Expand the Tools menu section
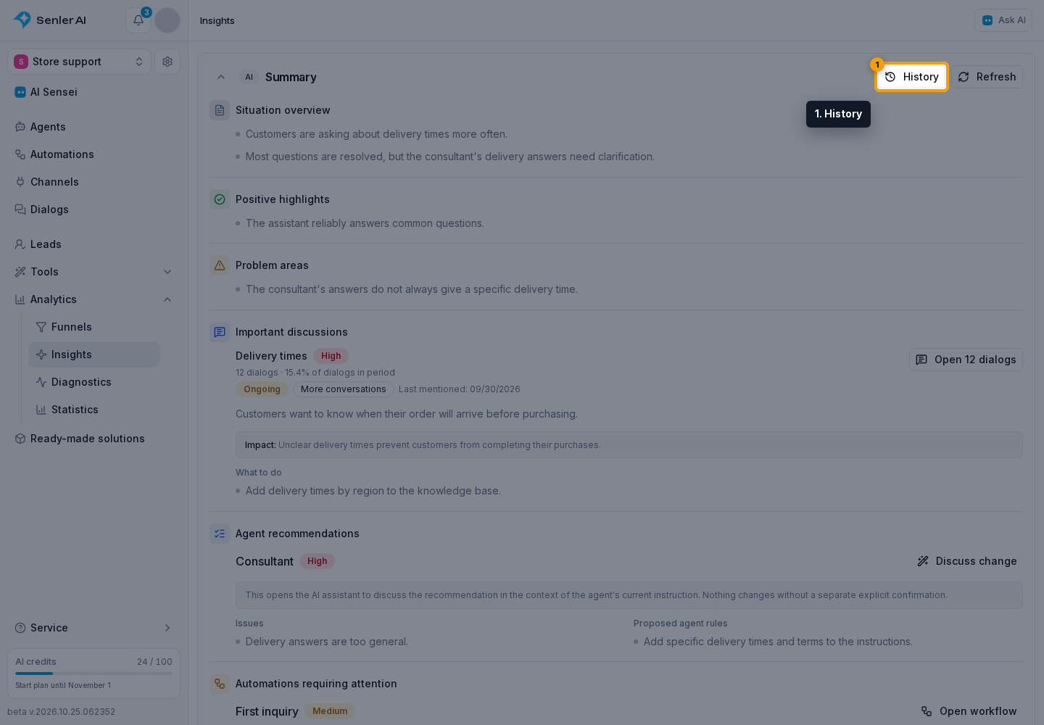The width and height of the screenshot is (1044, 725). tap(94, 272)
